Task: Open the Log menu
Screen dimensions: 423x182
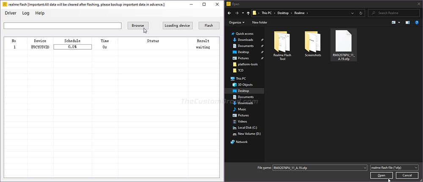Action: [26, 13]
